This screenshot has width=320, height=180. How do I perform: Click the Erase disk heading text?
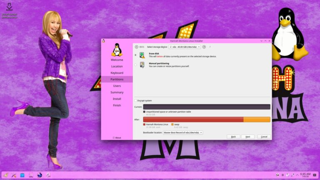(154, 53)
